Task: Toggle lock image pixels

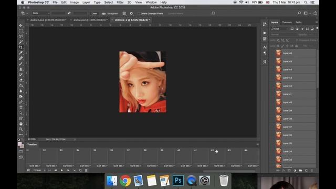Action: tap(282, 46)
